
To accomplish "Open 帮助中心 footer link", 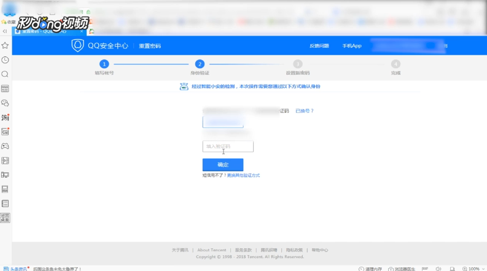I will click(320, 250).
